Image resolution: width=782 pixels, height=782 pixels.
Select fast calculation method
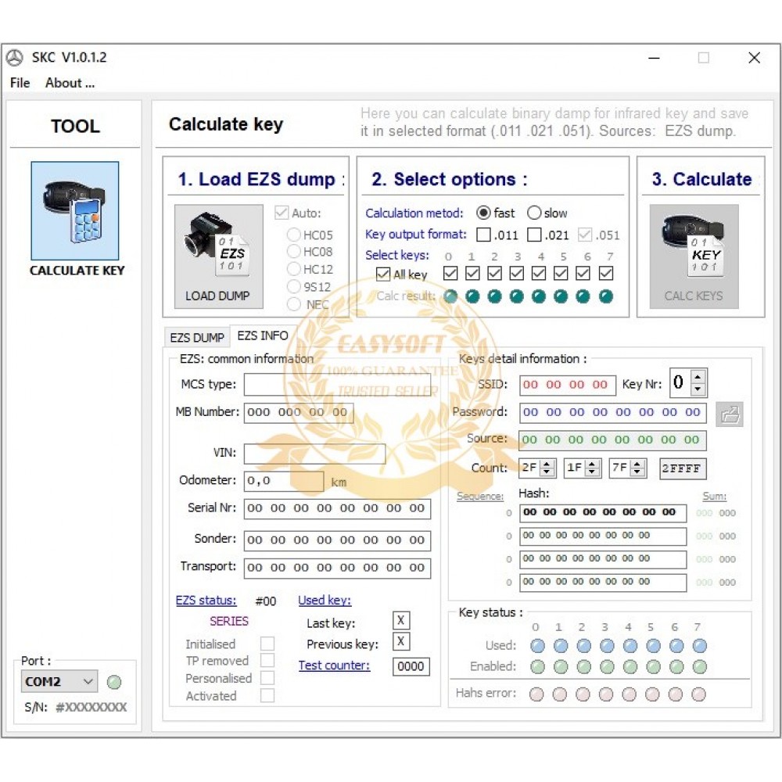pyautogui.click(x=483, y=213)
